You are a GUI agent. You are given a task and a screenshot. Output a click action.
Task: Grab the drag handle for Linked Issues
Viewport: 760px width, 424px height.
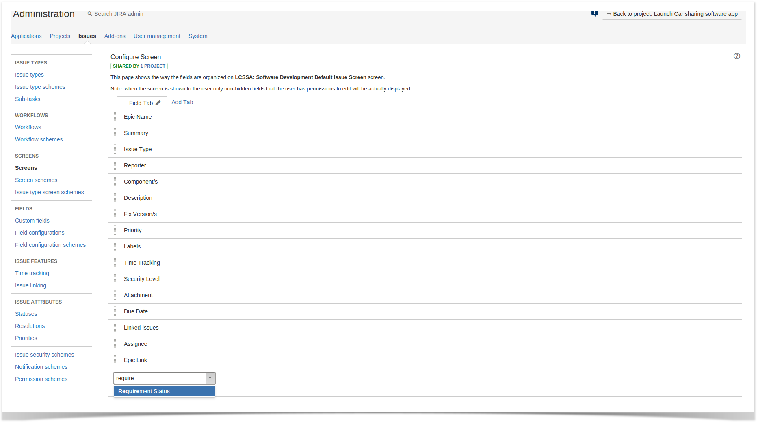pyautogui.click(x=114, y=328)
